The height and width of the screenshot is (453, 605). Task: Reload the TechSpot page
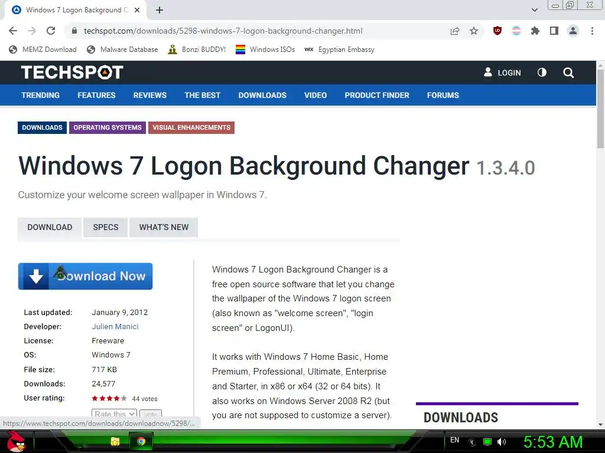pos(51,31)
